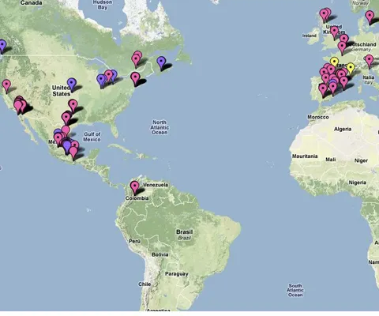Select the lone pink marker on California coast
379x316 pixels.
6,85
